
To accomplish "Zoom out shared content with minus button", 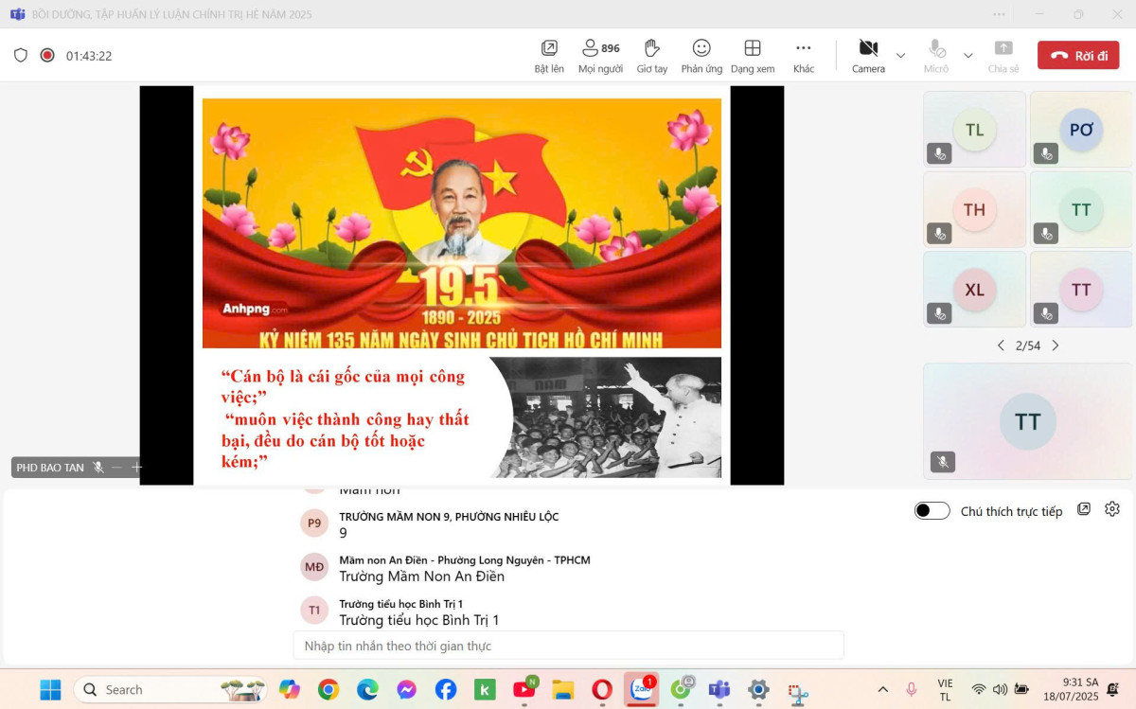I will point(116,468).
